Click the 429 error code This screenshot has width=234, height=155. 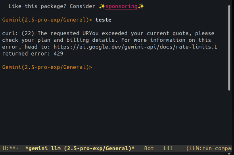click(58, 54)
